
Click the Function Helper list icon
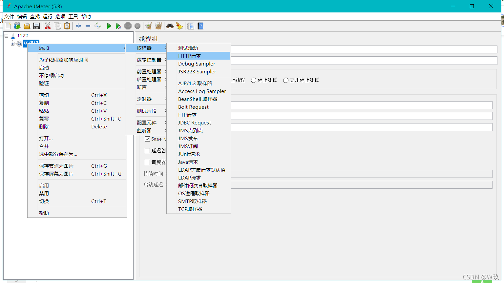click(x=191, y=26)
